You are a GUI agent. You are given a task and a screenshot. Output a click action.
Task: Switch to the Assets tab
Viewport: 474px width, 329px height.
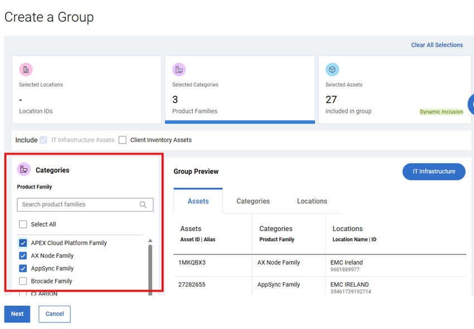point(198,201)
